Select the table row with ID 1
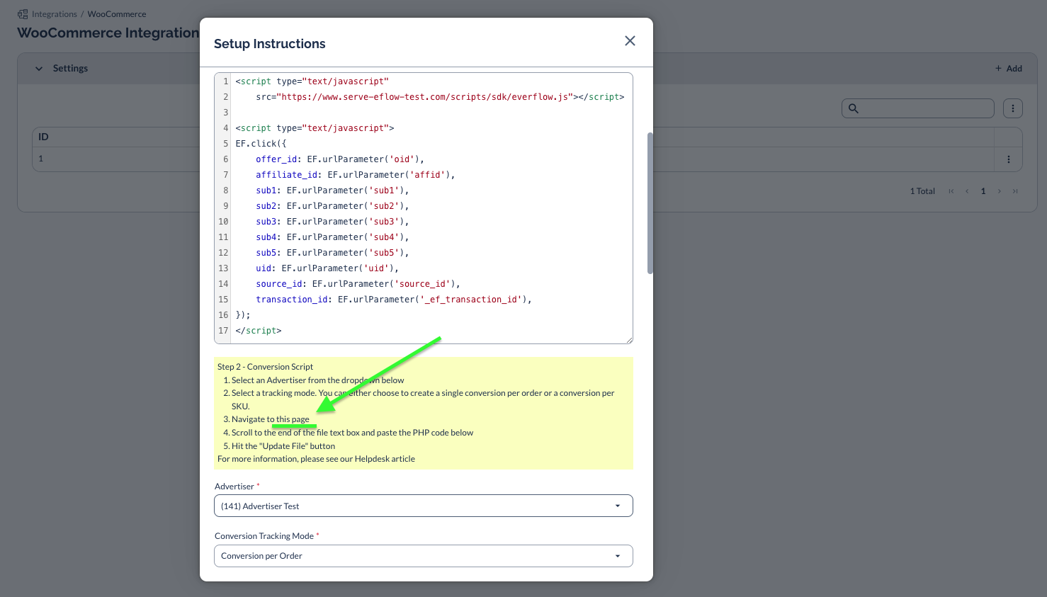1047x597 pixels. click(x=527, y=159)
